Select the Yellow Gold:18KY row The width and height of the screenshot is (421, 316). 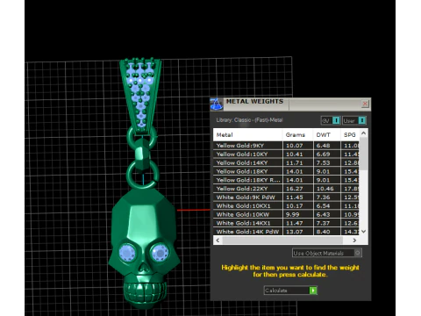pyautogui.click(x=286, y=171)
